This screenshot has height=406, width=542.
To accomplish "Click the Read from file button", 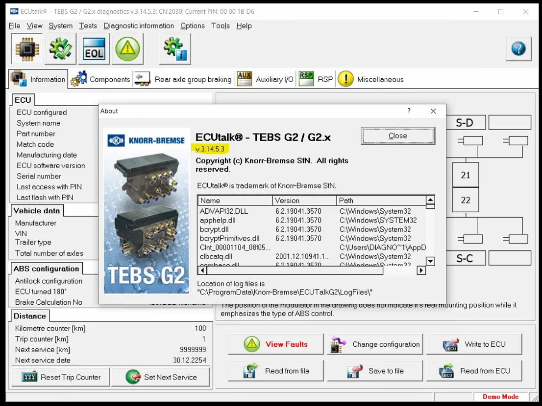I will 276,371.
